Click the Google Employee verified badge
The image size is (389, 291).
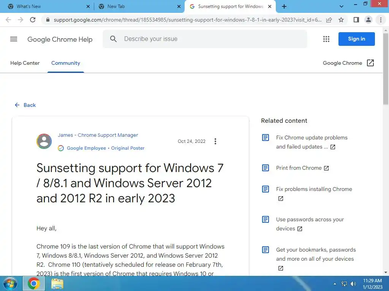(61, 148)
